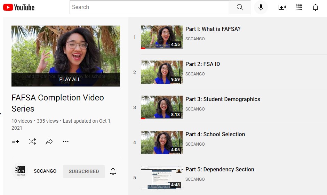The height and width of the screenshot is (195, 327).
Task: Open the SCCANGO channel avatar
Action: click(20, 171)
